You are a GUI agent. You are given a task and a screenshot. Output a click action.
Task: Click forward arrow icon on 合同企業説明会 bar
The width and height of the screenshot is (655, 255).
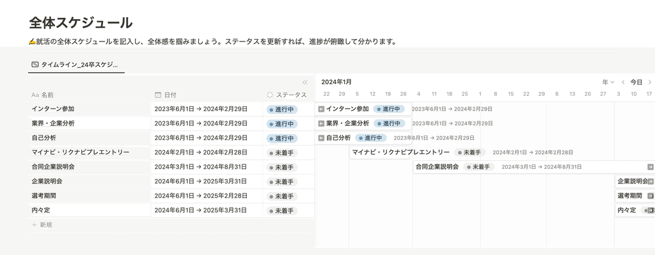(651, 167)
